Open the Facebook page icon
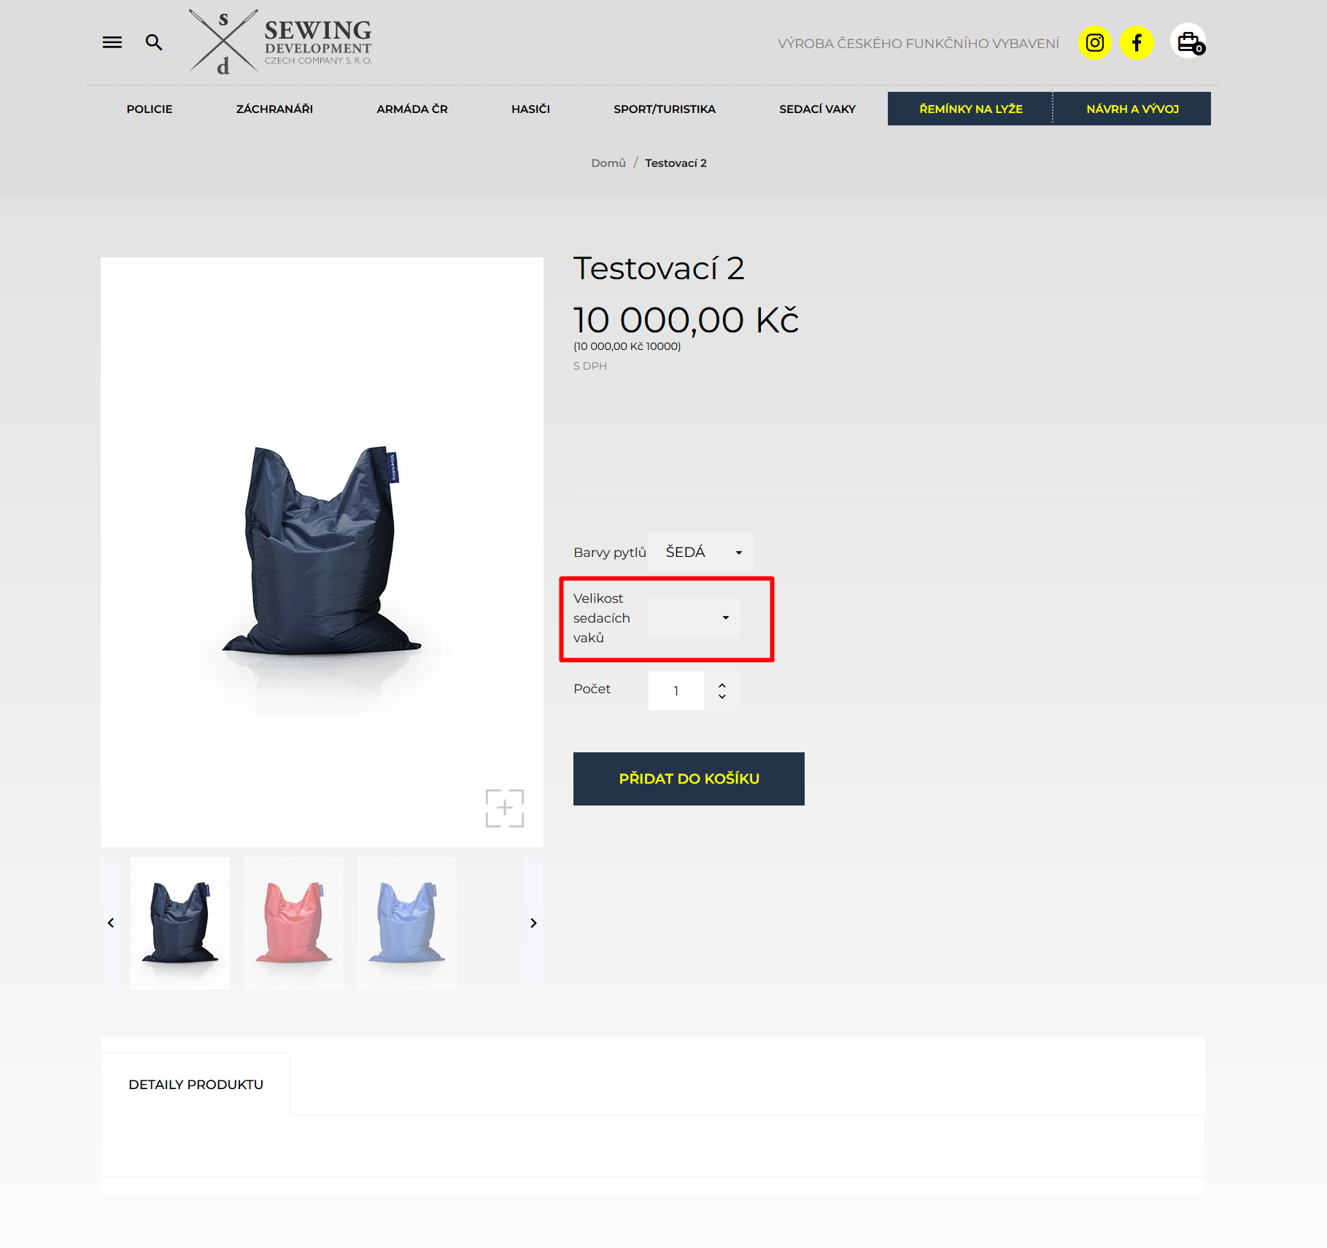This screenshot has width=1327, height=1248. point(1137,43)
